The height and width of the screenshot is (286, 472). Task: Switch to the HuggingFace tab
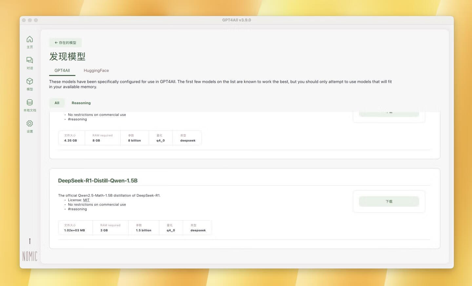pos(96,70)
